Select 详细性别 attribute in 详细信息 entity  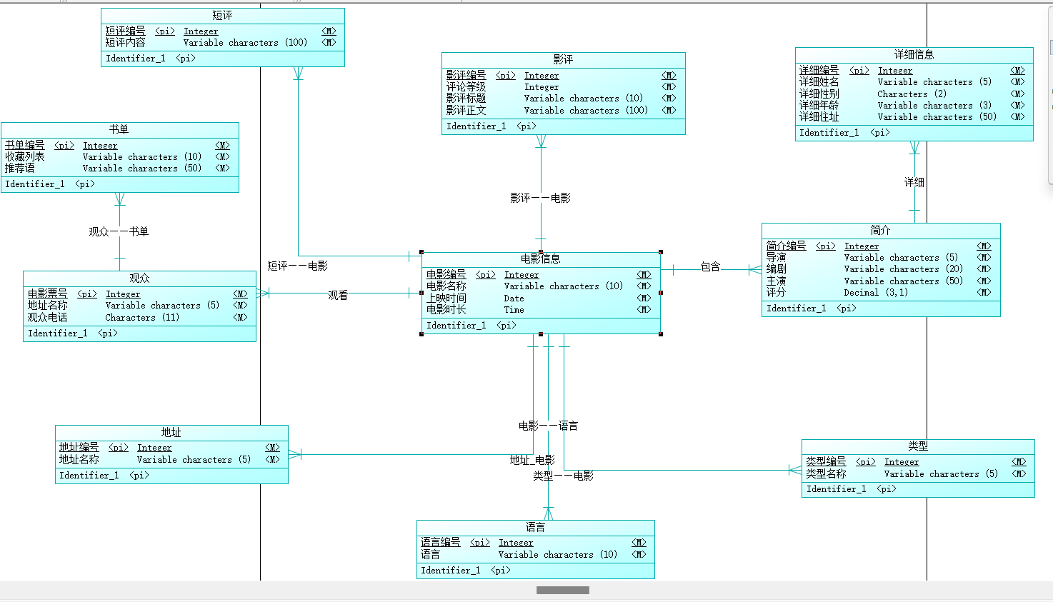(819, 94)
